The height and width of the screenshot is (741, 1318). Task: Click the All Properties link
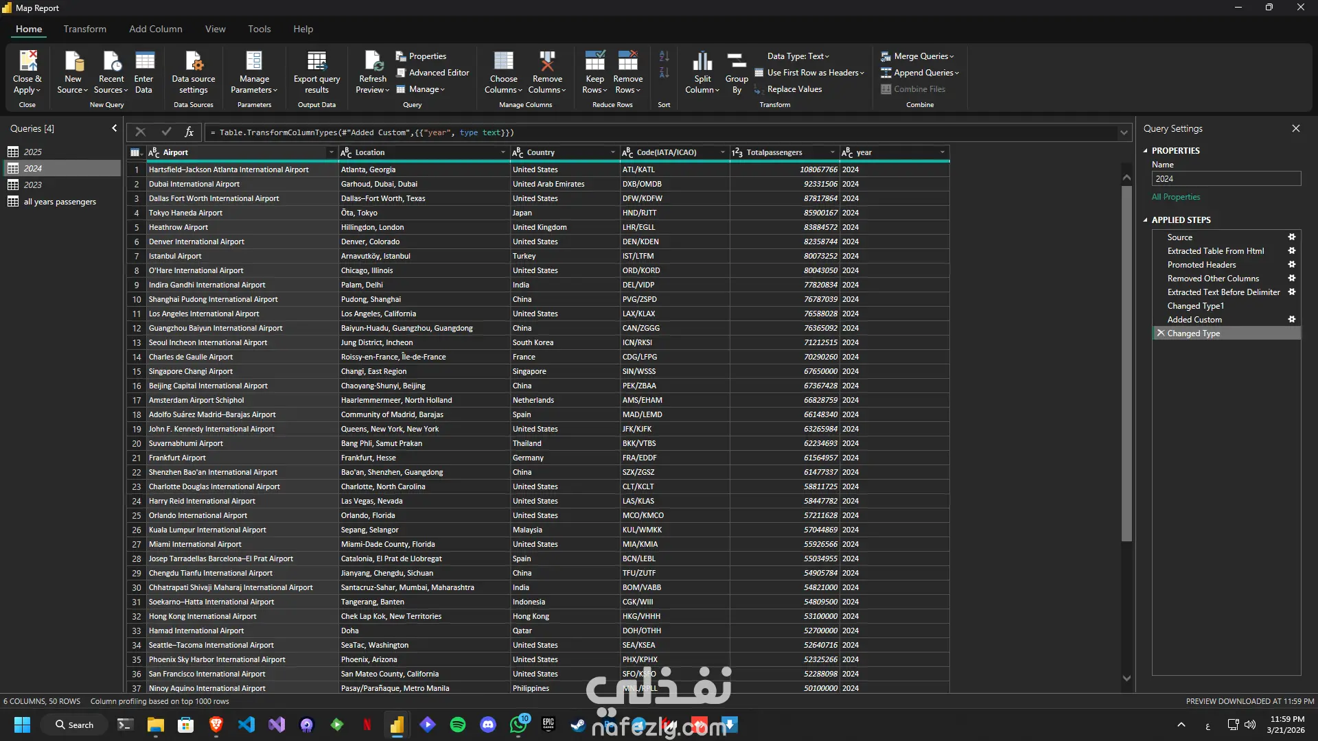click(x=1176, y=197)
